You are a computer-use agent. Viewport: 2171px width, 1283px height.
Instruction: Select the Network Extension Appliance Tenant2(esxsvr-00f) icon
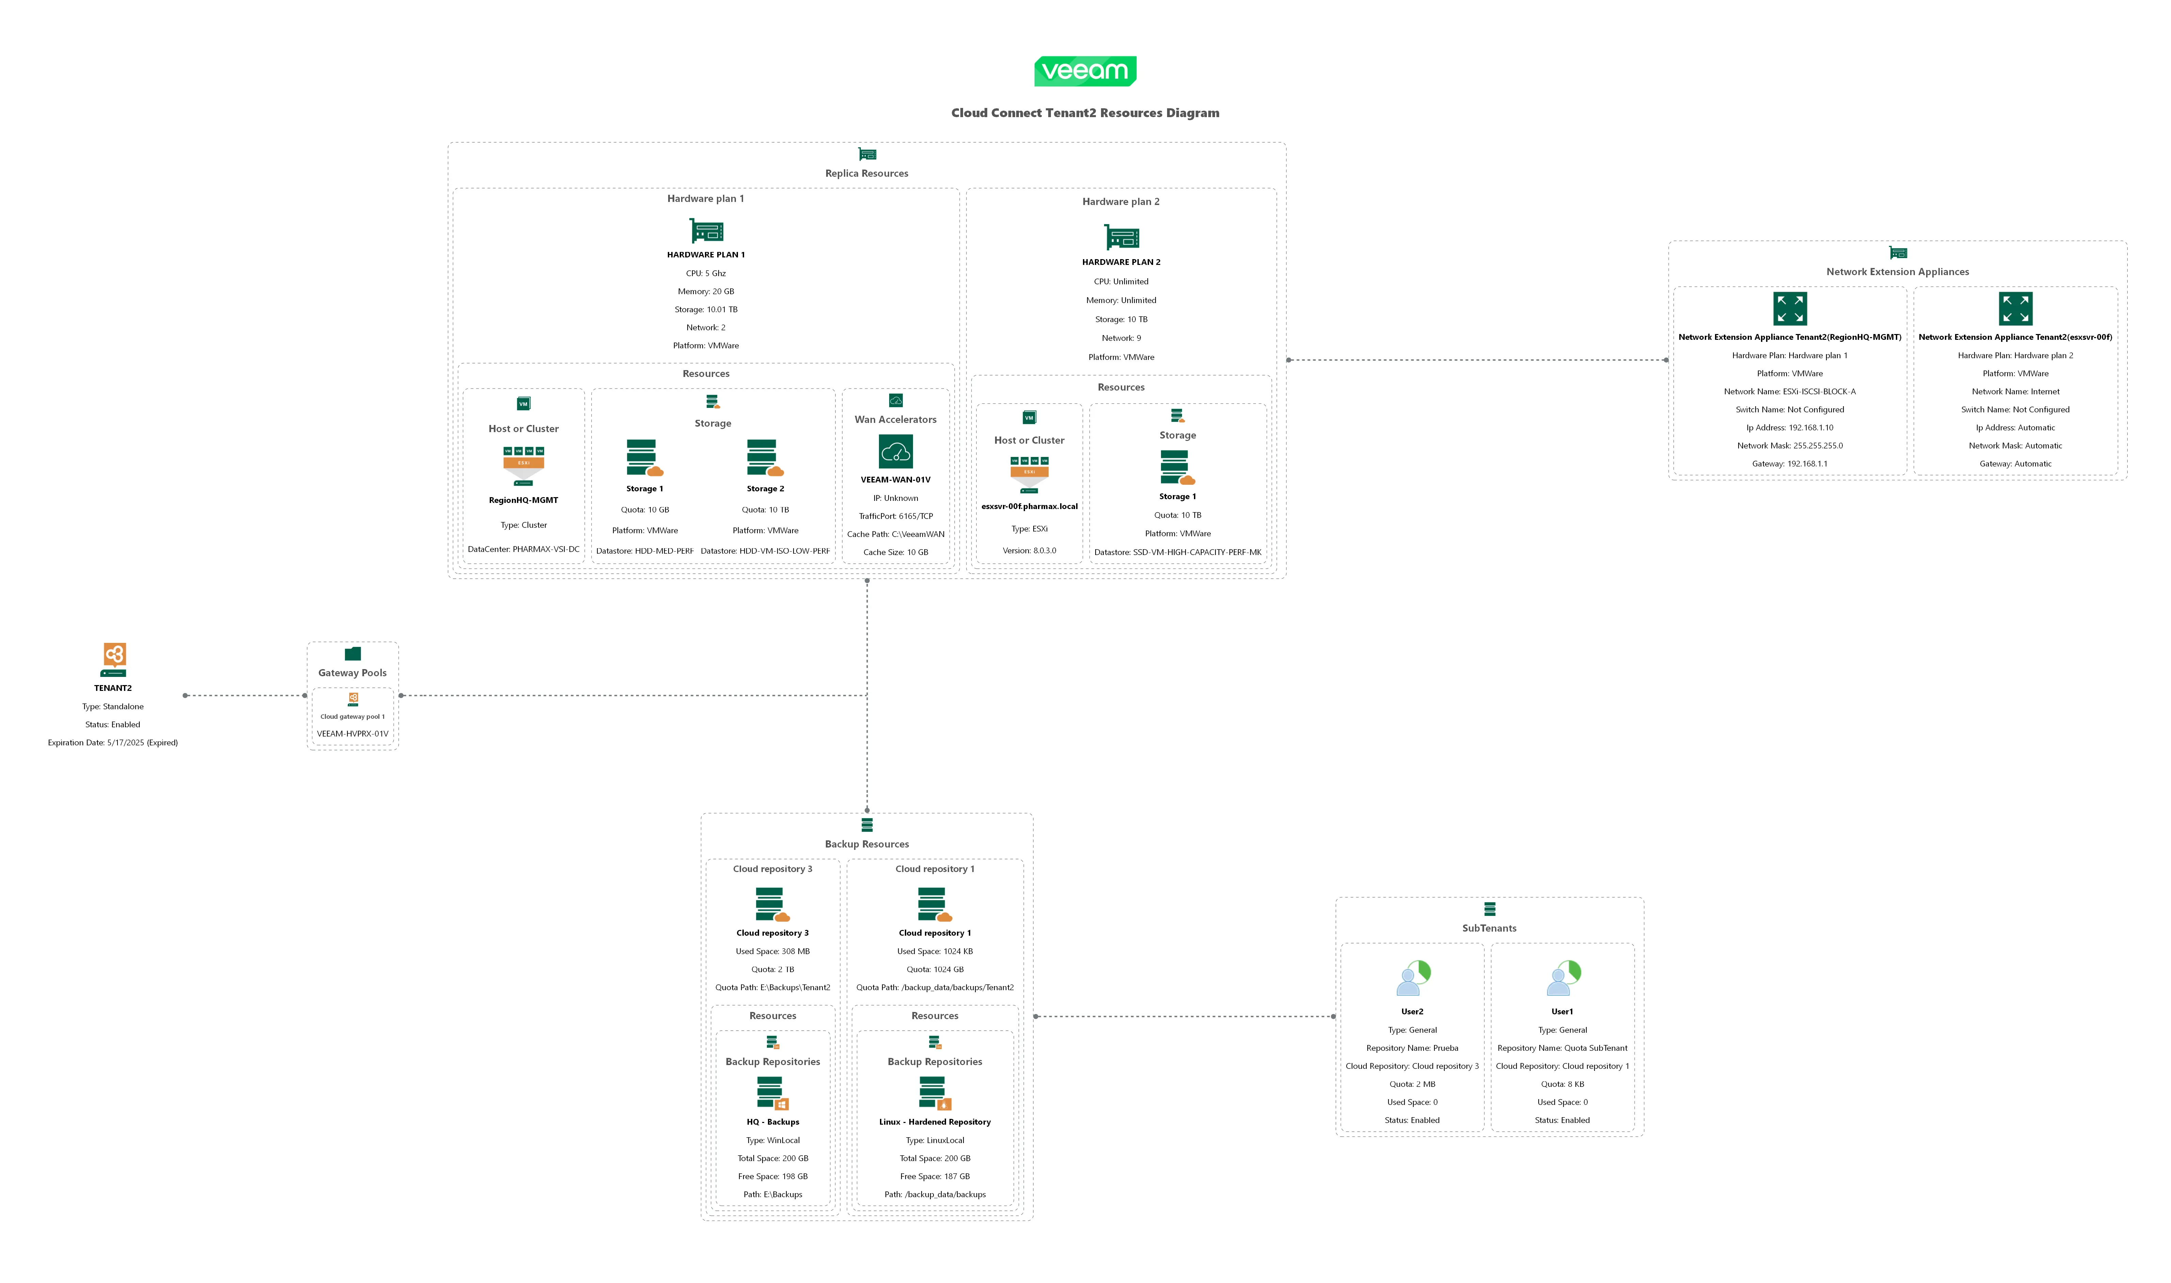click(2015, 308)
